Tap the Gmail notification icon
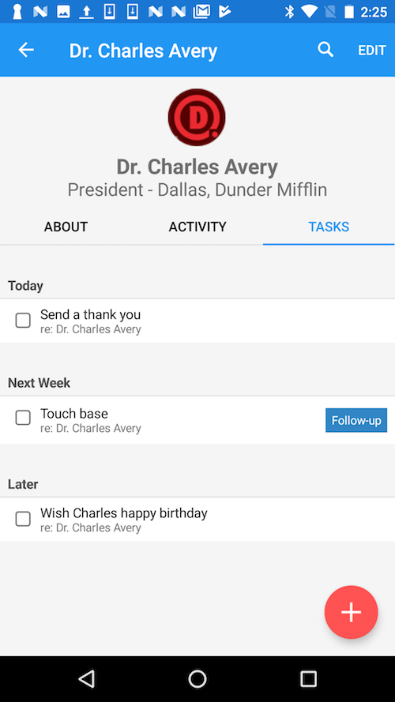395x702 pixels. pos(201,12)
